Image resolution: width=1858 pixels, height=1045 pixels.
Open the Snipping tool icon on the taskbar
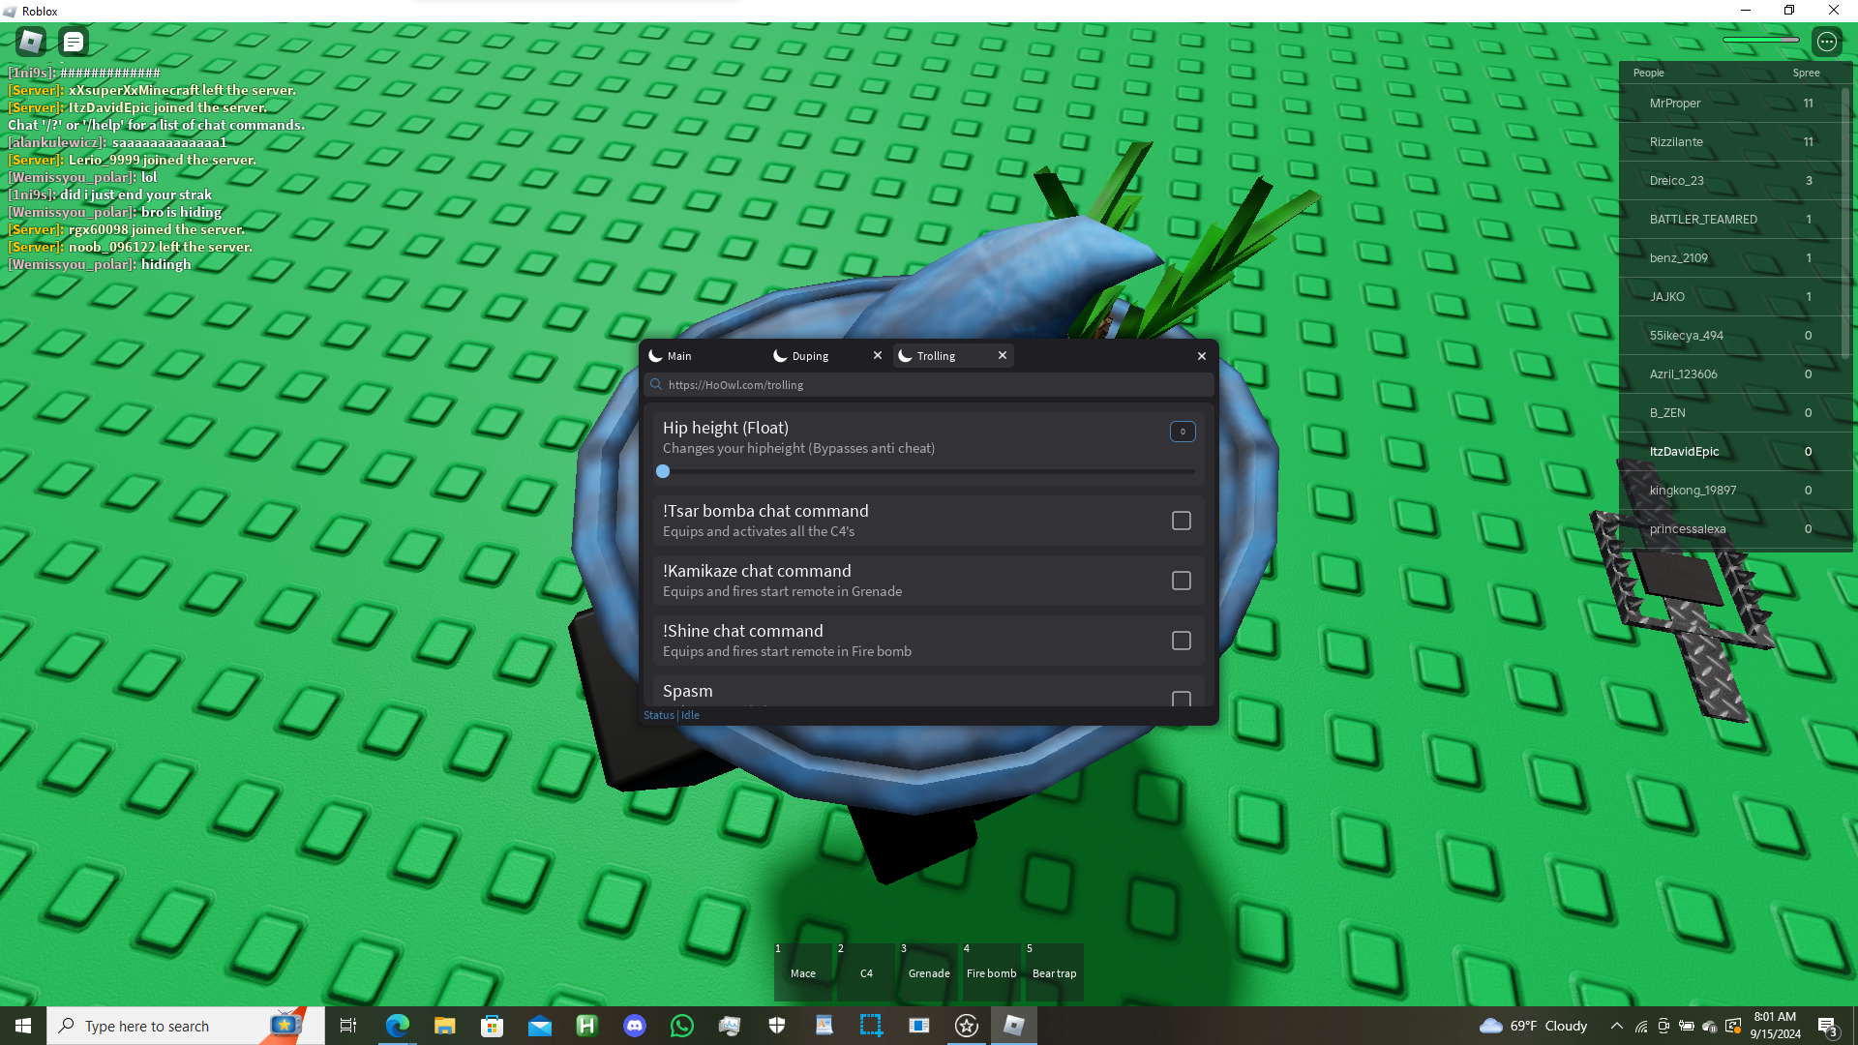(x=871, y=1026)
